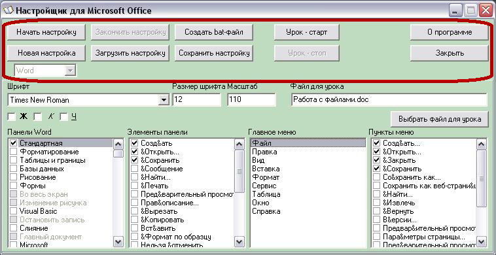The width and height of the screenshot is (496, 255).
Task: Click scrollbar thumb in Элементы панели list
Action: click(239, 171)
